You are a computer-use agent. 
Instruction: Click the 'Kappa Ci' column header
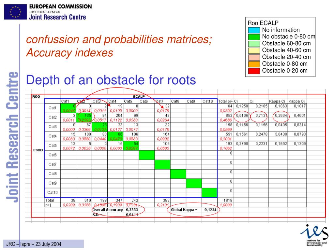click(x=277, y=102)
